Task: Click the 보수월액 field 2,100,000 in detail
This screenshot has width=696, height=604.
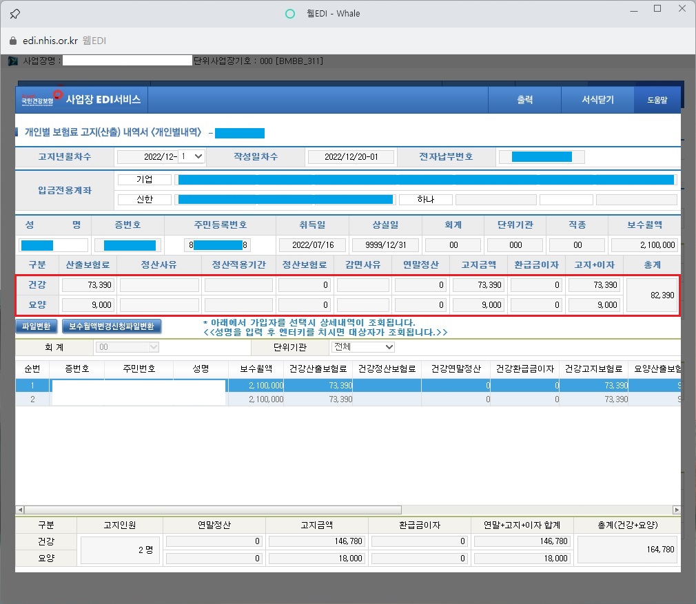Action: (644, 244)
